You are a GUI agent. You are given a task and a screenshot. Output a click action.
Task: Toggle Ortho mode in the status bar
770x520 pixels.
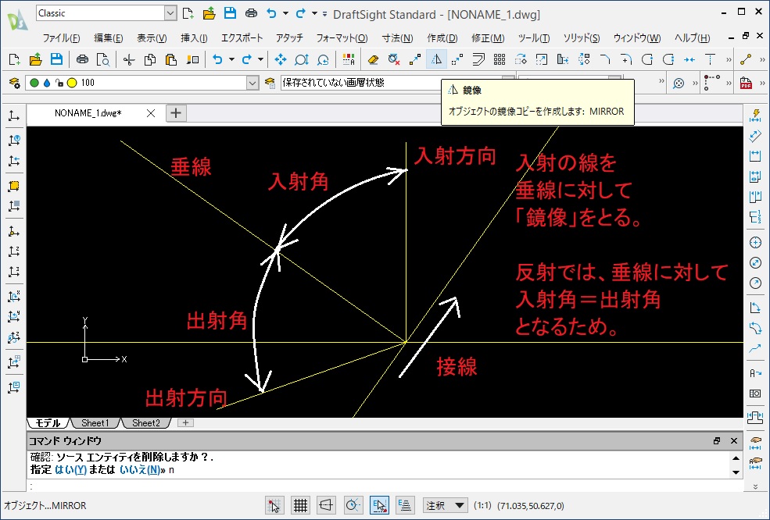tap(327, 505)
